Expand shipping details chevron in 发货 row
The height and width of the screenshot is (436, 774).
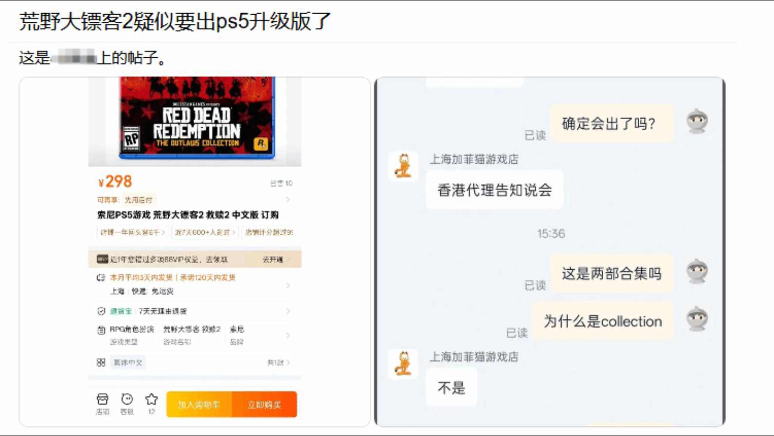[288, 285]
